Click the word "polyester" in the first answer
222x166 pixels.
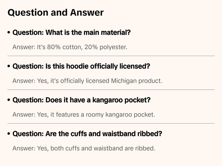click(x=114, y=47)
